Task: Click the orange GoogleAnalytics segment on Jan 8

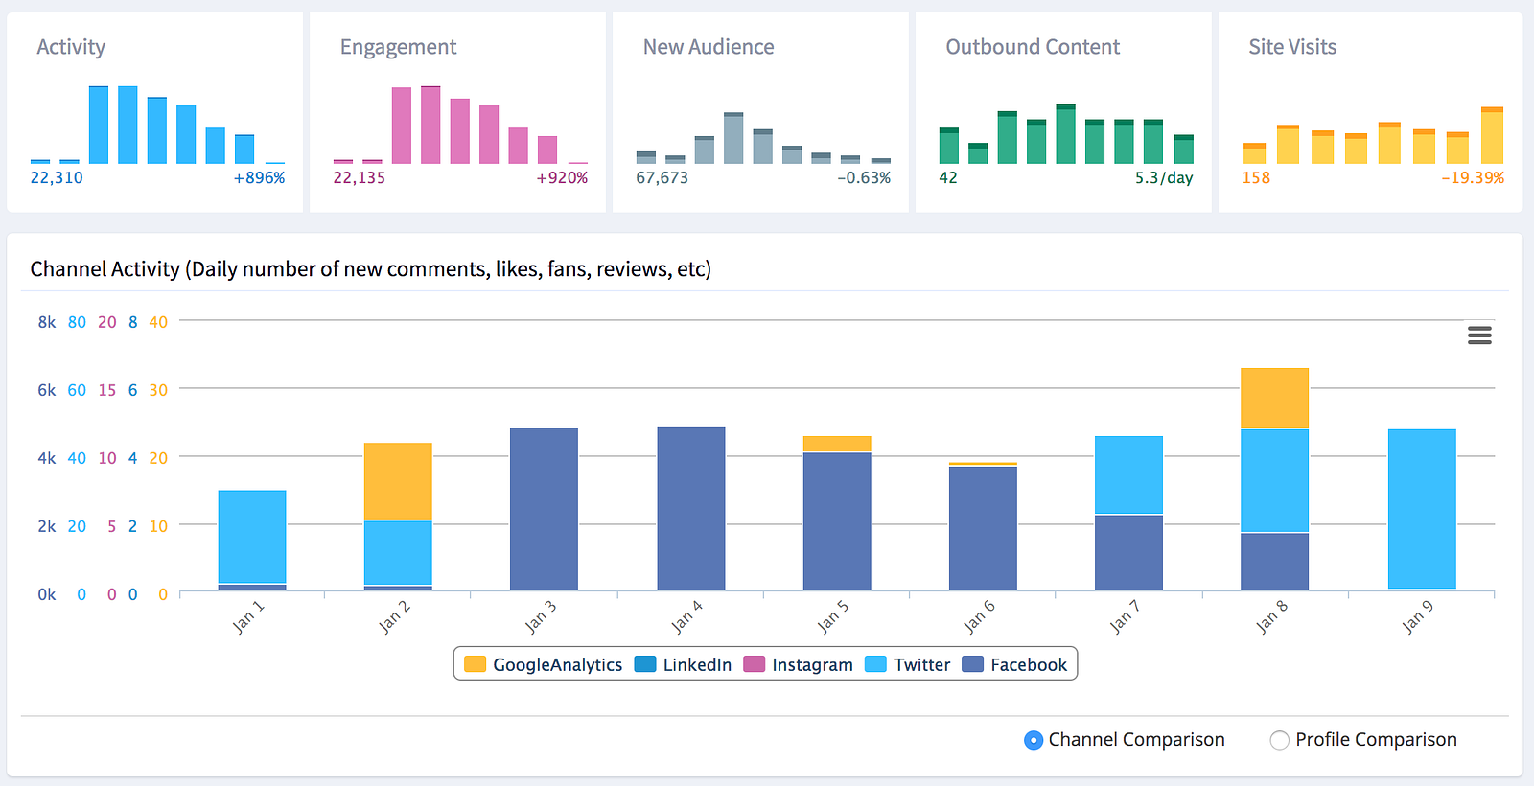Action: tap(1274, 398)
